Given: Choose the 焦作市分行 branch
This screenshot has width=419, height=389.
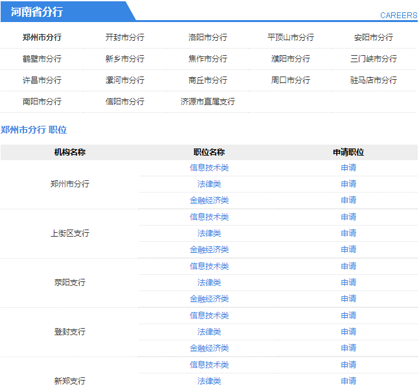Looking at the screenshot, I should tap(208, 59).
